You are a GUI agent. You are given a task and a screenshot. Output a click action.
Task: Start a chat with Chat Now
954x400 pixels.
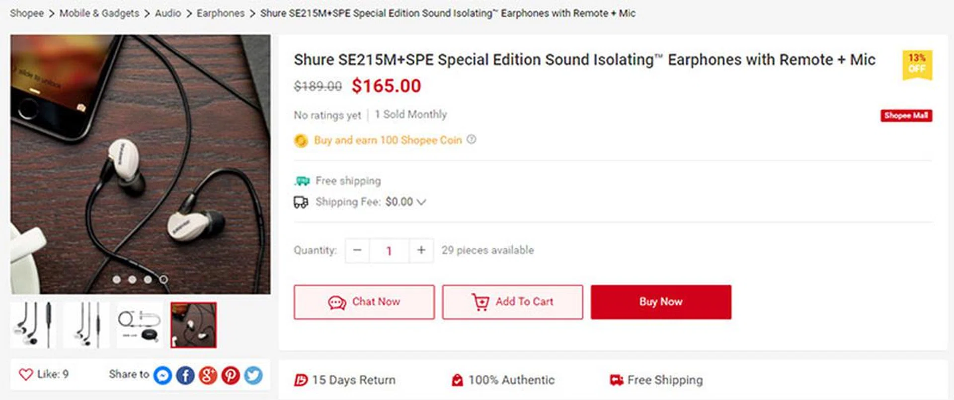point(364,302)
